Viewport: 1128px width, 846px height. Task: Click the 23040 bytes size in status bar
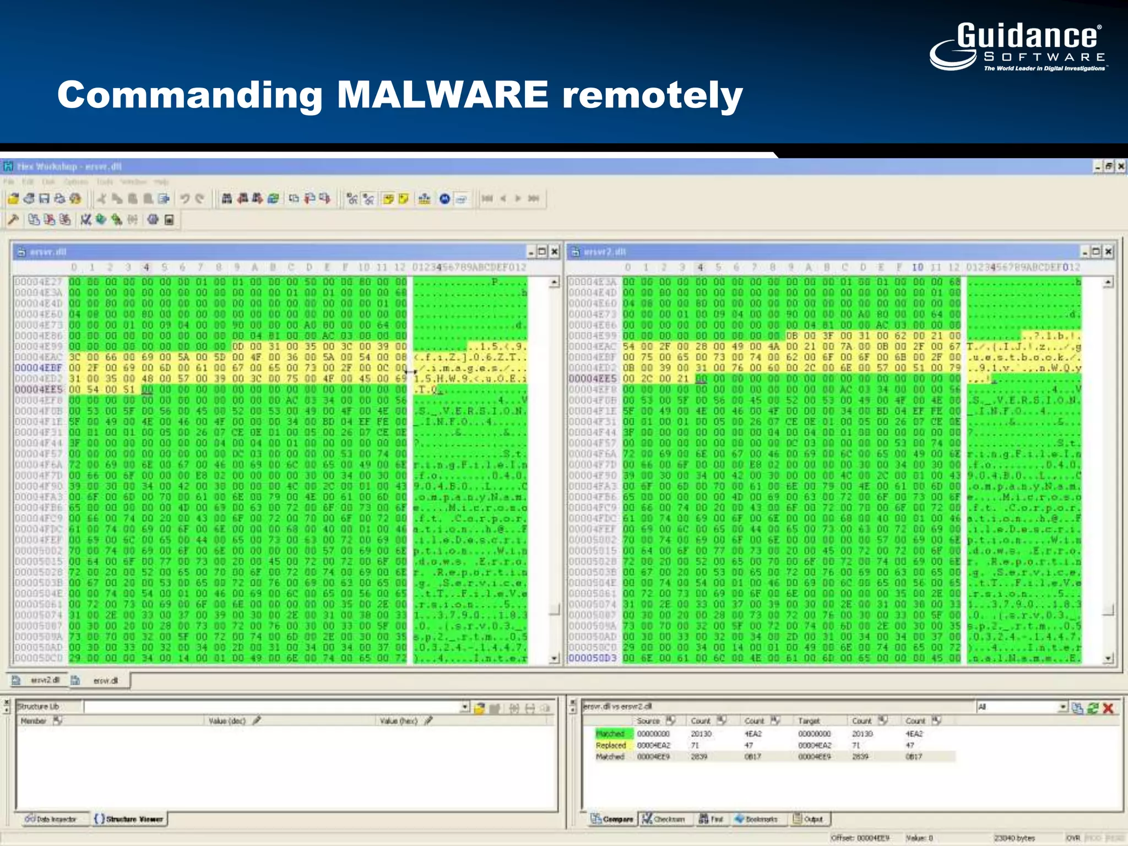tap(1015, 838)
